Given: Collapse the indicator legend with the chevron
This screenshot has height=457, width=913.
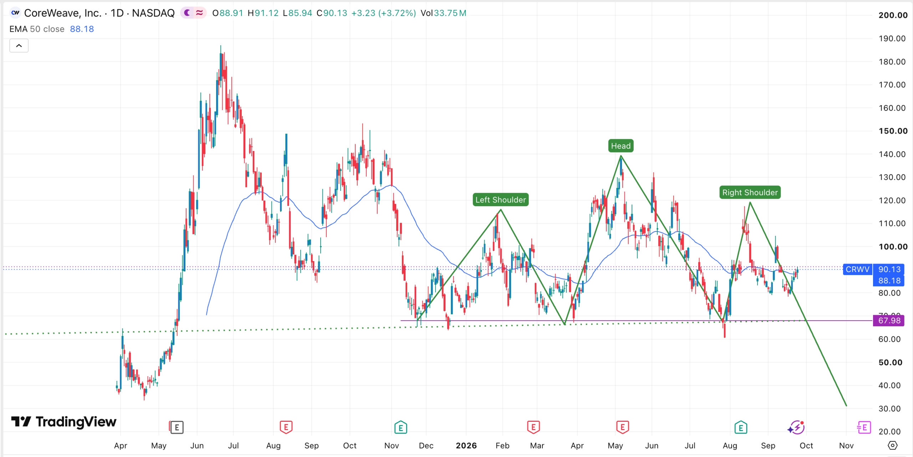Looking at the screenshot, I should [19, 46].
